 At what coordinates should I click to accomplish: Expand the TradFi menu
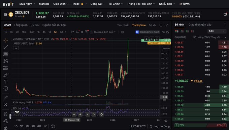click(79, 4)
